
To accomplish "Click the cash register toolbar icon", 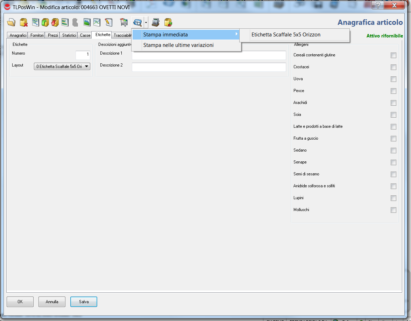I will (156, 23).
